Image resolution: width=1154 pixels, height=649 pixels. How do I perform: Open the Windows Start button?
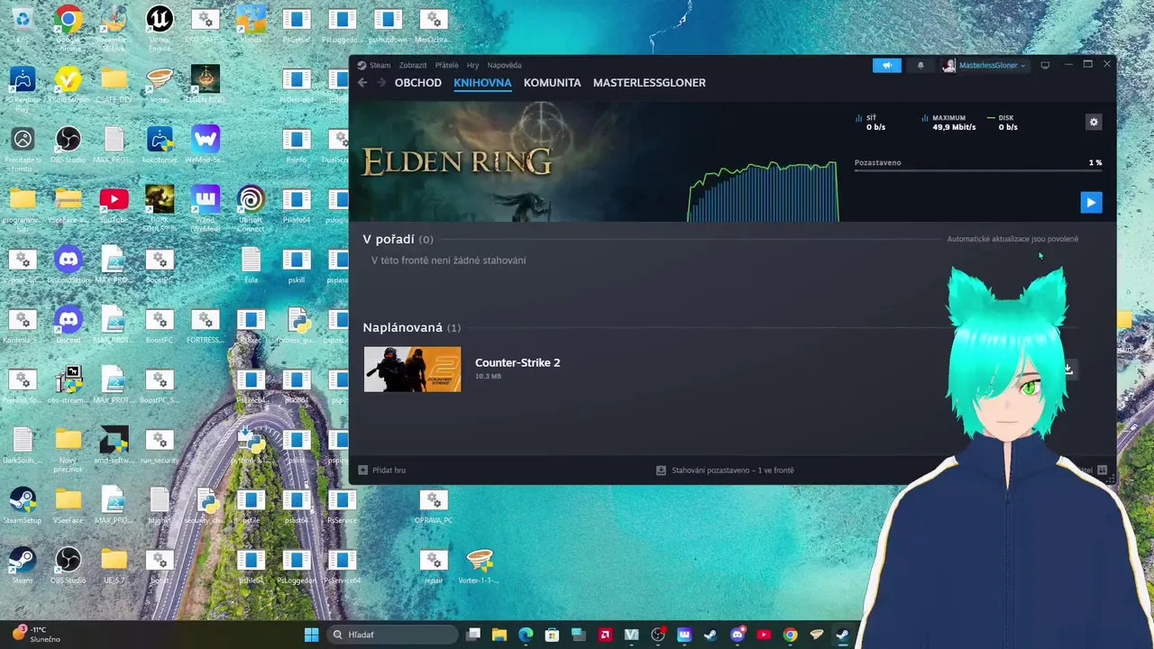[311, 634]
